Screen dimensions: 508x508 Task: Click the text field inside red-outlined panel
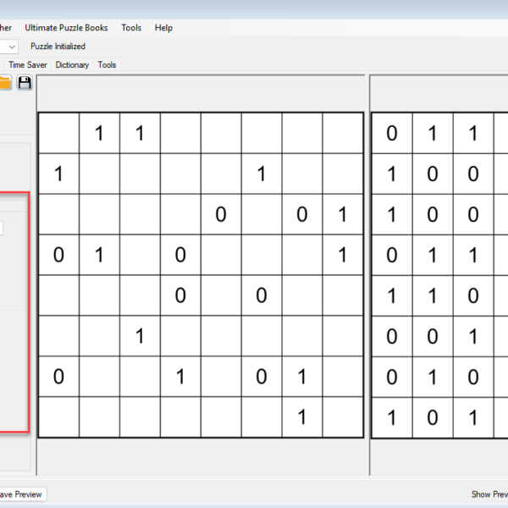click(2, 227)
